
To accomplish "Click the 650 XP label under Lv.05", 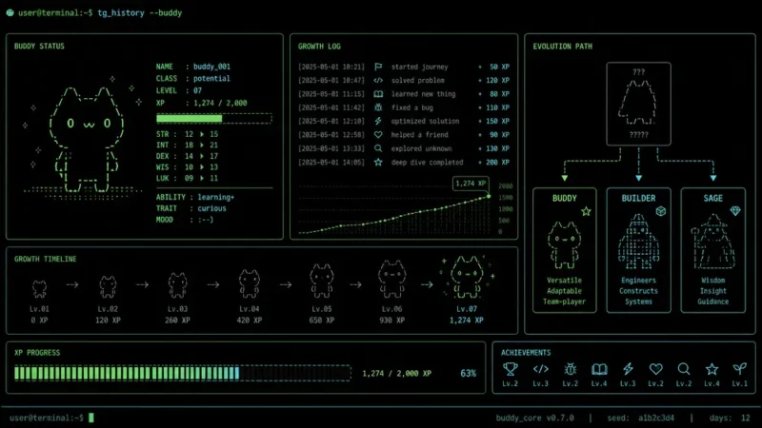I will [x=322, y=321].
